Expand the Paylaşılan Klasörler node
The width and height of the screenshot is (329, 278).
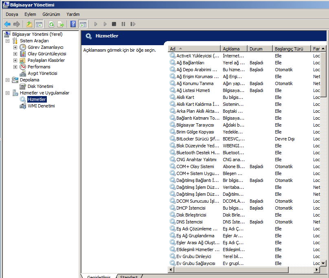point(15,60)
